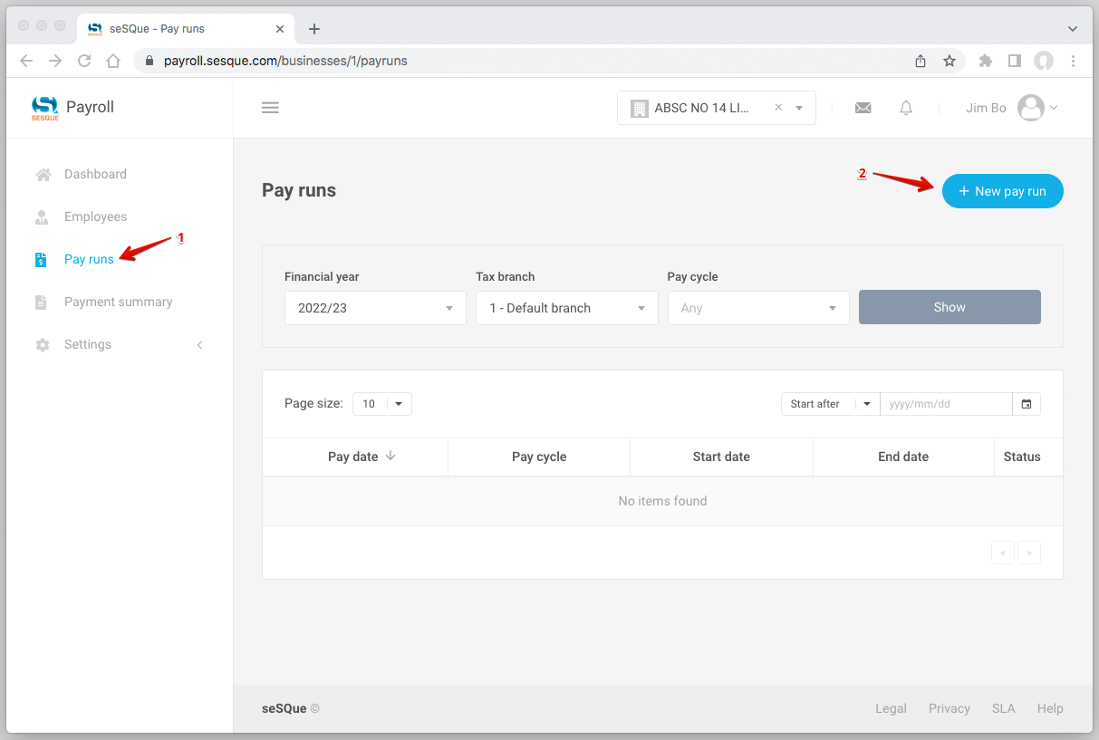
Task: Sort by the Pay date column header
Action: 354,456
